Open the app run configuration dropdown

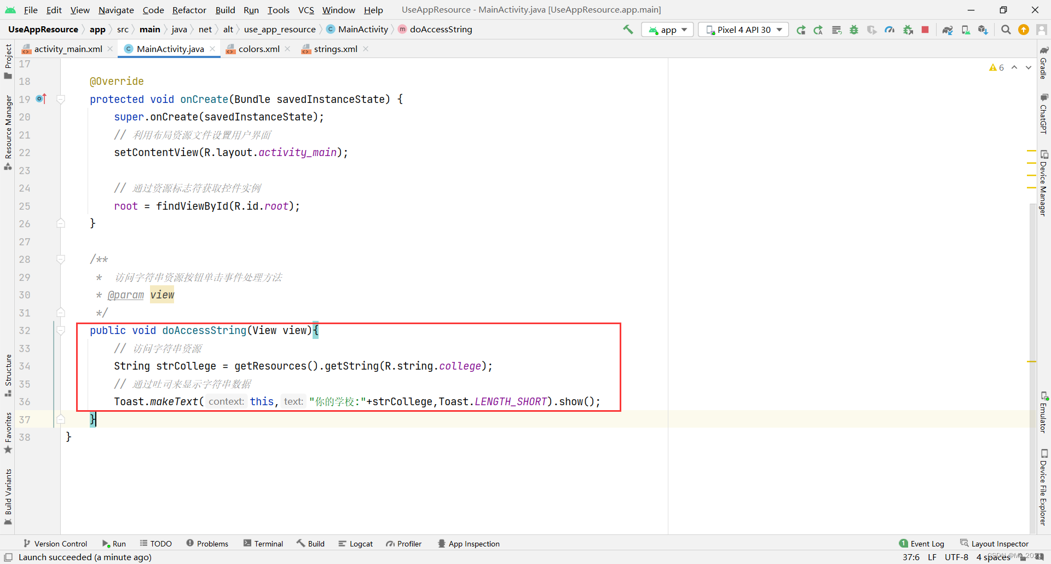(667, 30)
